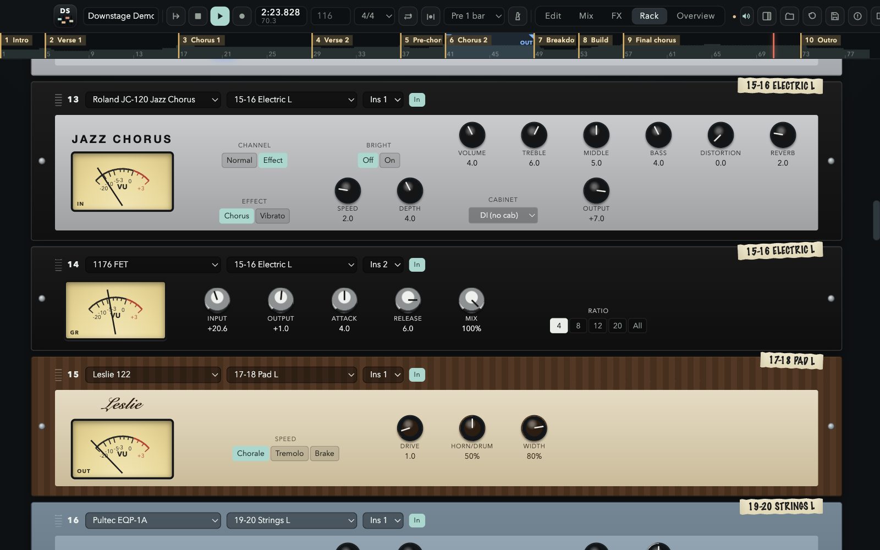Switch to the FX tab
The image size is (880, 550).
coord(617,16)
